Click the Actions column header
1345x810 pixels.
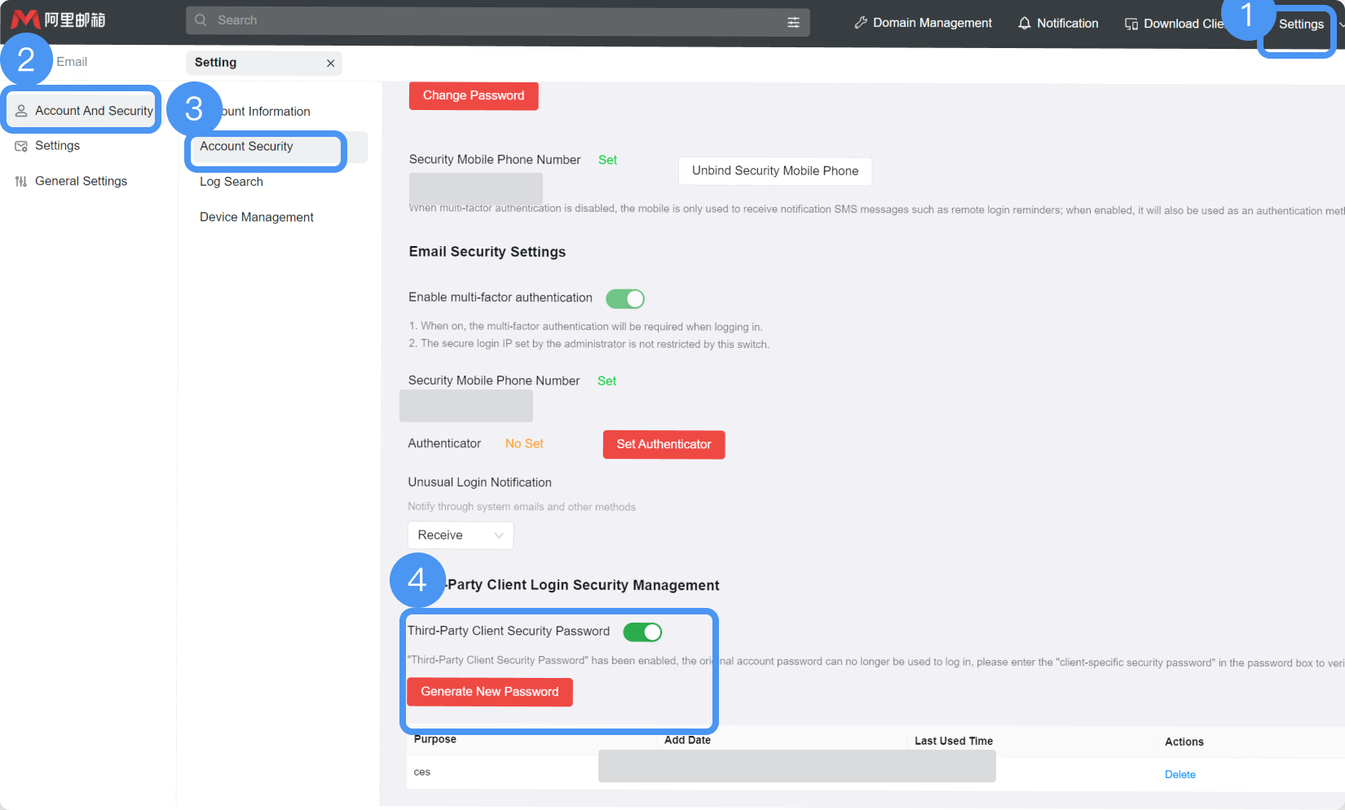(x=1184, y=742)
